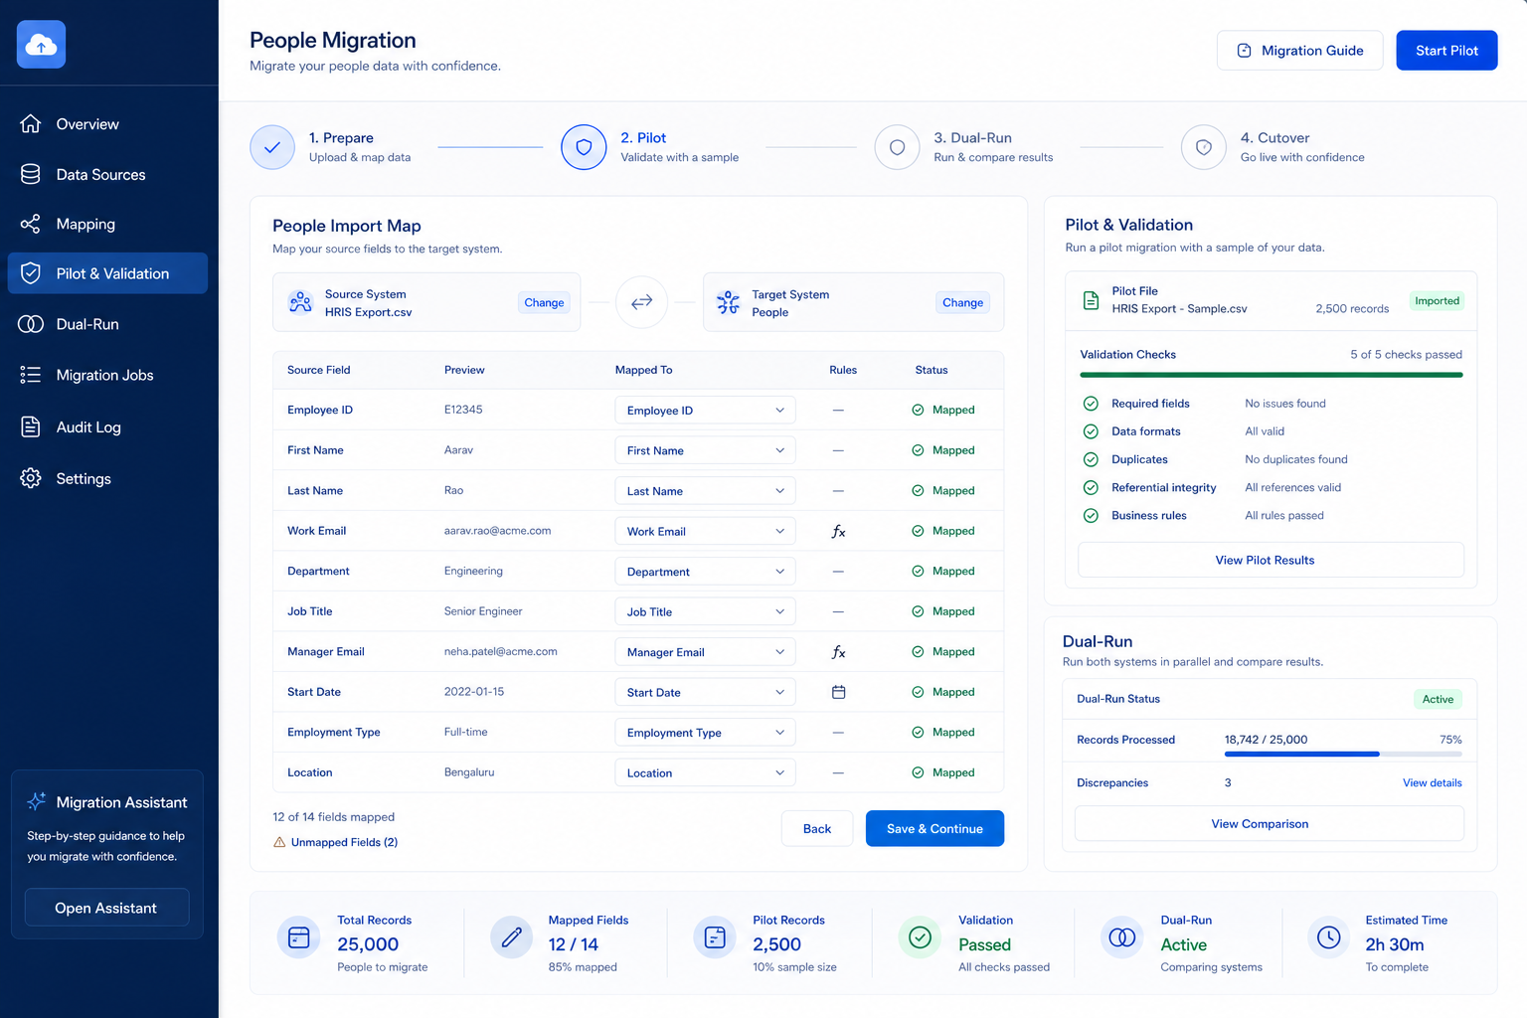Click the Mapped Fields pencil icon

pyautogui.click(x=512, y=936)
